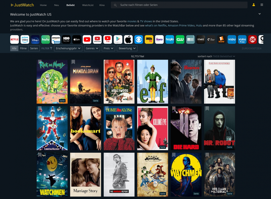The image size is (271, 199).
Task: Select the Hulu provider icon
Action: tap(46, 40)
